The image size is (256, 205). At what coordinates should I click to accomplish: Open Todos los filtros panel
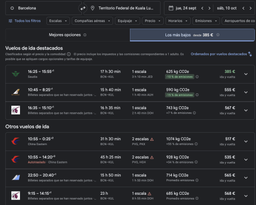25,21
